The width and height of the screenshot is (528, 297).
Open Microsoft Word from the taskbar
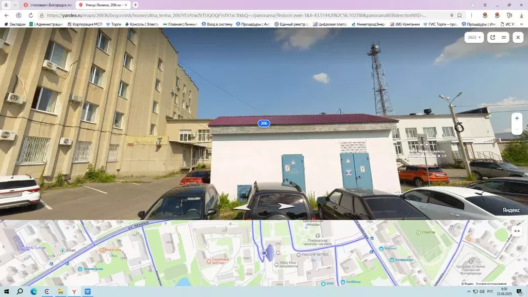click(88, 291)
